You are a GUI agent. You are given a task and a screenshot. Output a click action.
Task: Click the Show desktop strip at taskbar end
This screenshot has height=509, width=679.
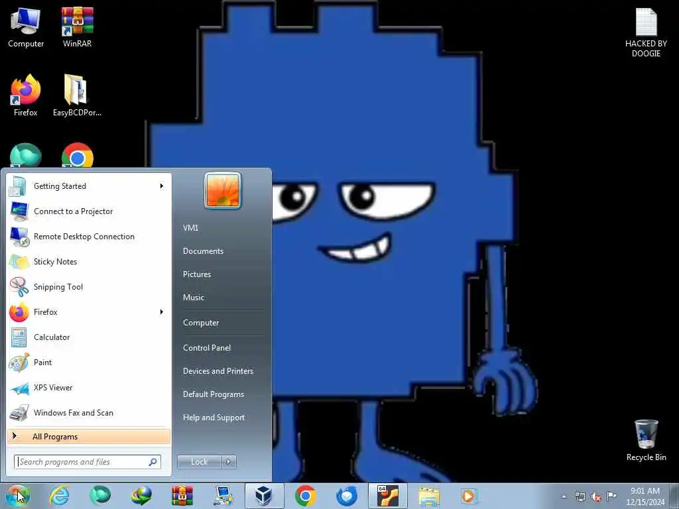tap(674, 496)
